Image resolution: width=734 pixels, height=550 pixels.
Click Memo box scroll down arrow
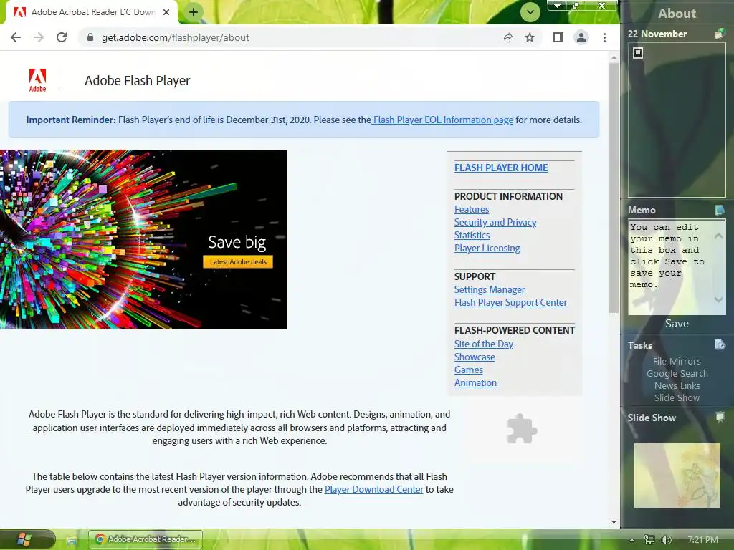[718, 299]
